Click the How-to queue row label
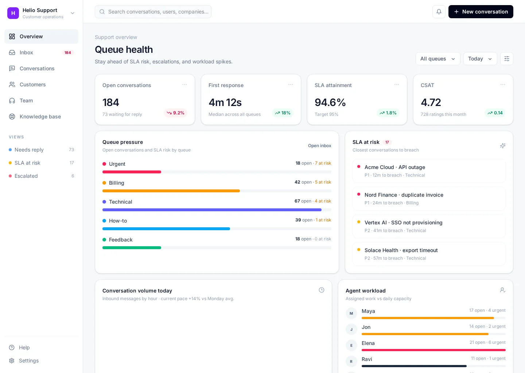This screenshot has width=525, height=373. pos(118,221)
